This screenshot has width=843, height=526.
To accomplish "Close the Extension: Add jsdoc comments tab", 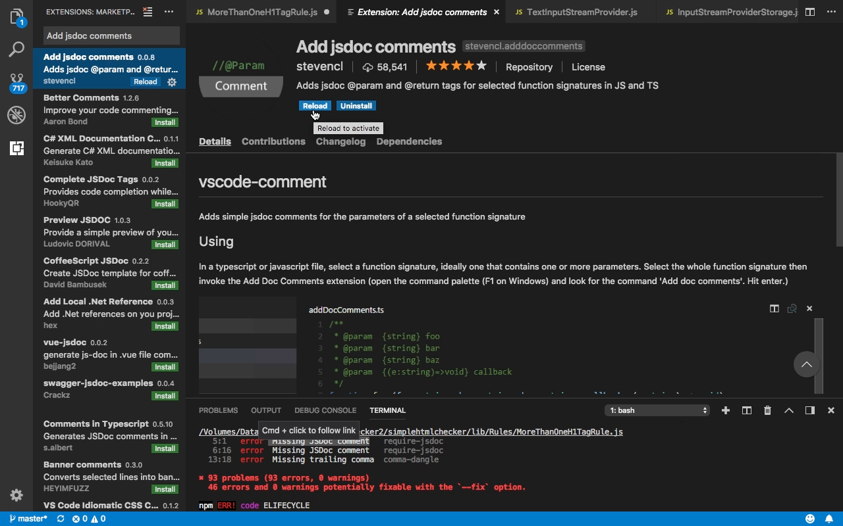I will [x=496, y=12].
